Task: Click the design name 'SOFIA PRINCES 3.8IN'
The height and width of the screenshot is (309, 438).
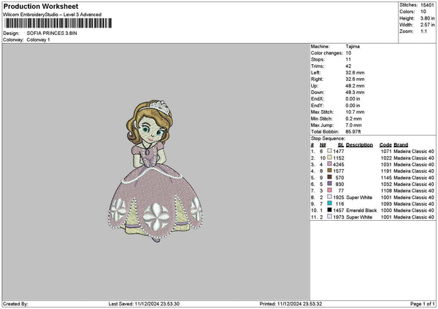Action: click(52, 34)
